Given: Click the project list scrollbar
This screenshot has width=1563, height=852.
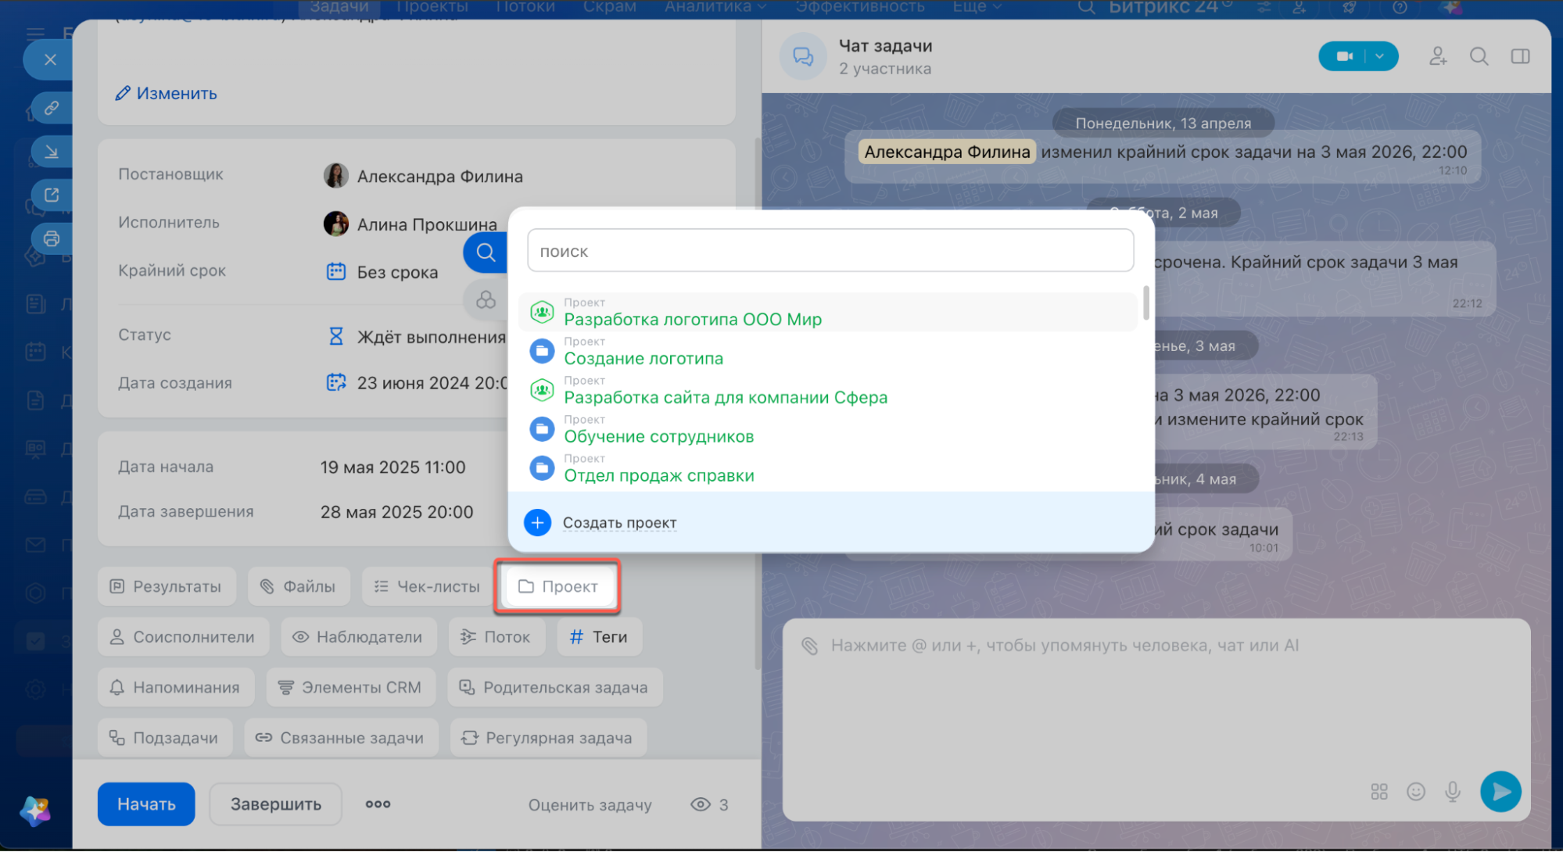Looking at the screenshot, I should tap(1145, 303).
